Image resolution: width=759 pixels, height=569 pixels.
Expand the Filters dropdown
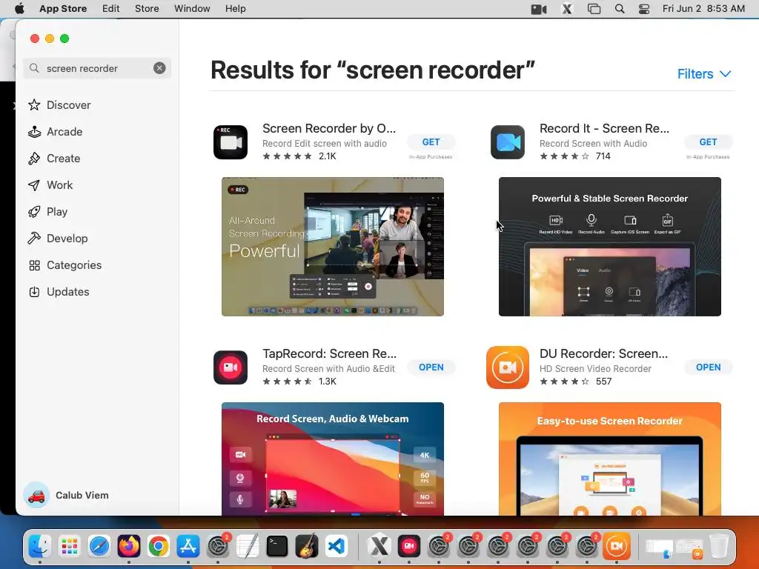704,74
